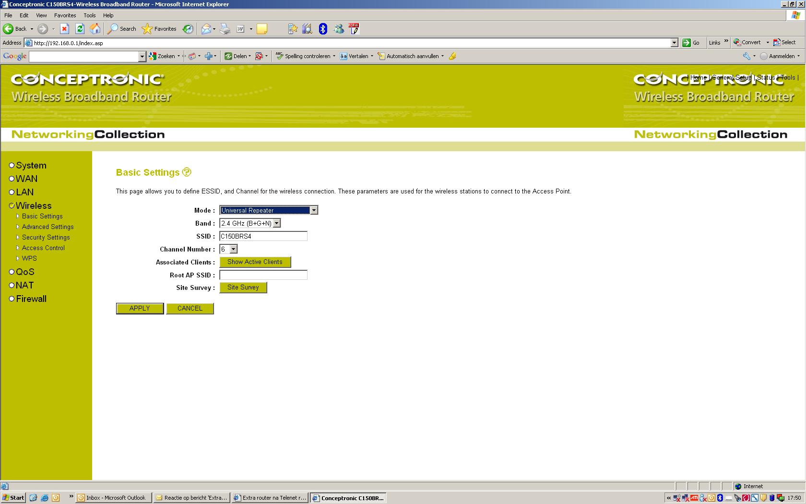Open Access Control in the sidebar
The height and width of the screenshot is (504, 806).
(x=43, y=248)
